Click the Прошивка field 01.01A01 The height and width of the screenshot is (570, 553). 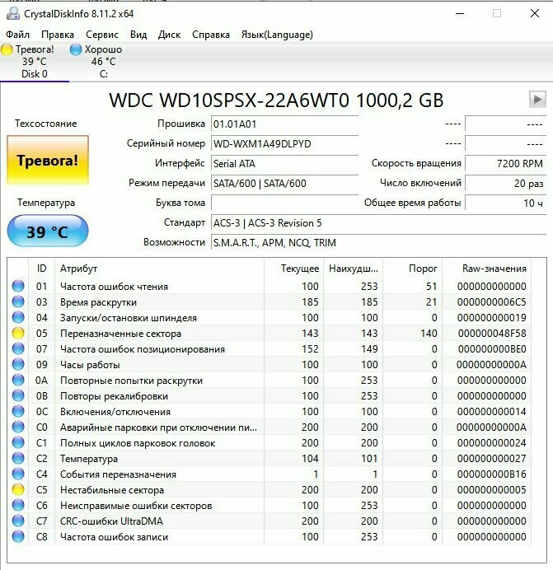tap(284, 124)
